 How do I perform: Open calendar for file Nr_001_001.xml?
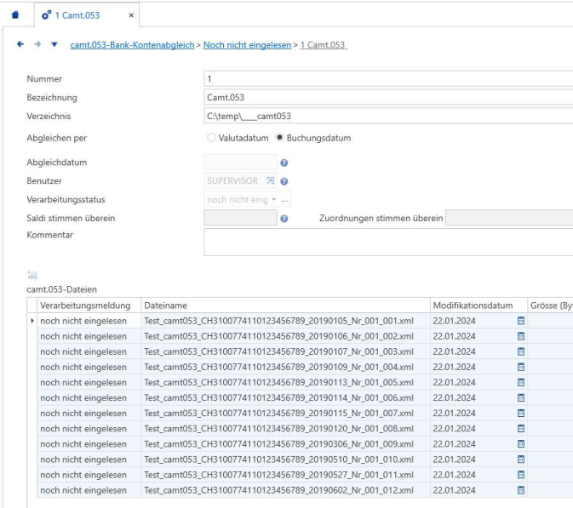point(521,321)
